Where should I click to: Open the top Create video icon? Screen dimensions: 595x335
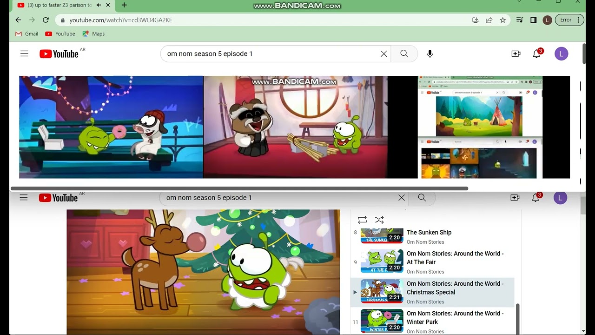[x=516, y=54]
